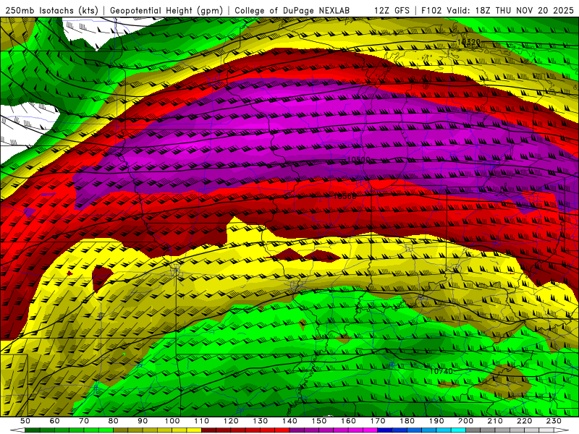Viewport: 579px width, 434px height.
Task: Click the "College of DuPage NEXLAB" title text
Action: 292,10
